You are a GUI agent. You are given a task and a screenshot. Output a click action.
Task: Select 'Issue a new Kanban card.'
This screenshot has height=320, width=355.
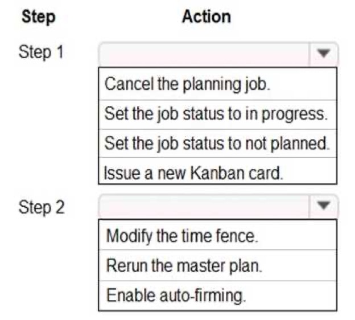pyautogui.click(x=217, y=171)
